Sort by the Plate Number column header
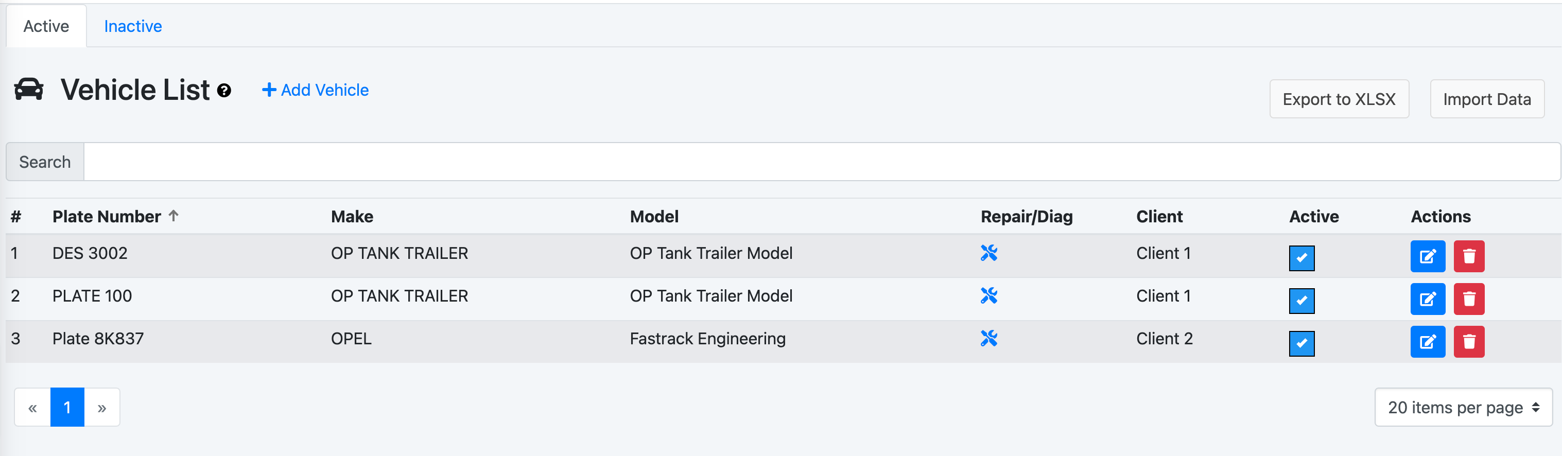The image size is (1562, 456). coord(107,217)
